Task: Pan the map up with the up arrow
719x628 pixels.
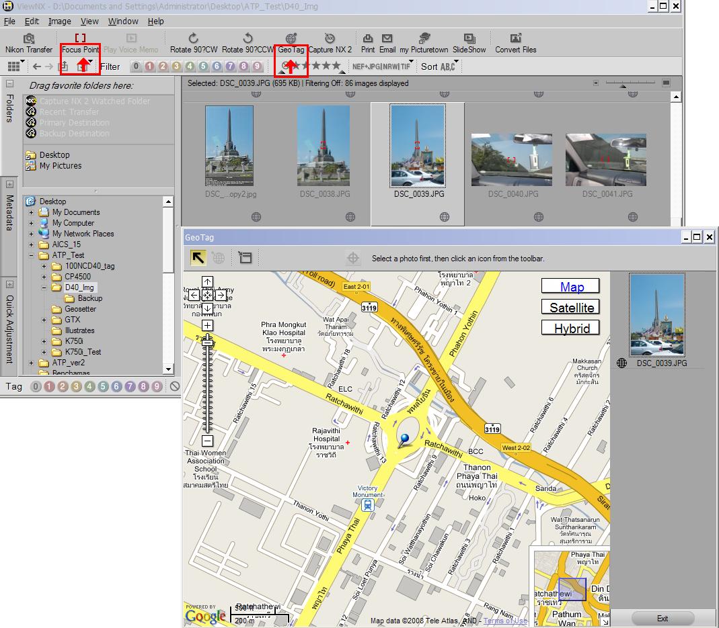Action: [207, 281]
